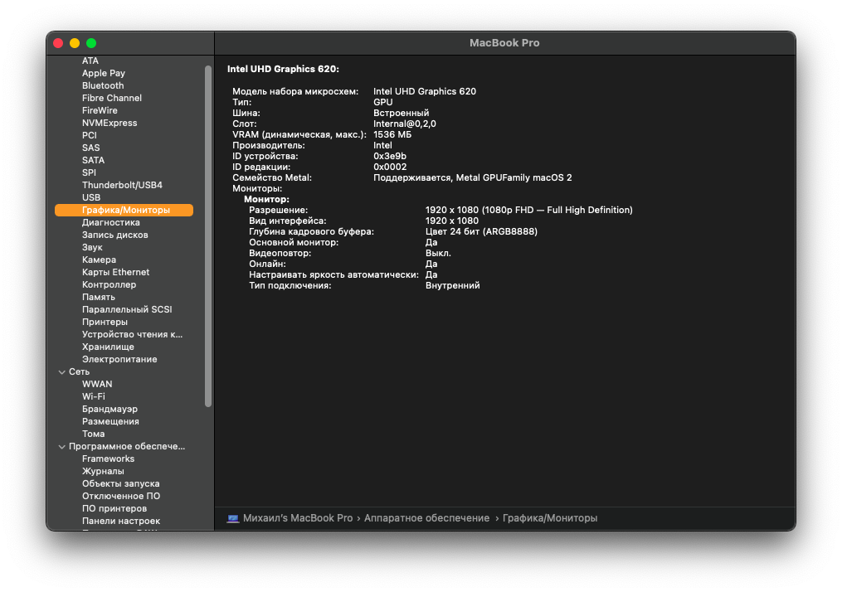The image size is (842, 592).
Task: Collapse the Сеть section chevron
Action: 61,372
